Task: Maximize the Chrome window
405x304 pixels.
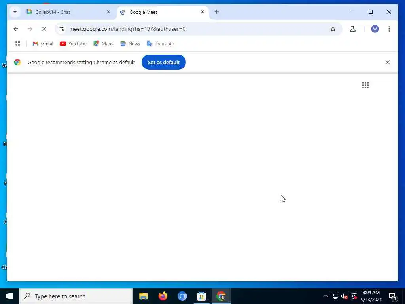Action: coord(370,12)
